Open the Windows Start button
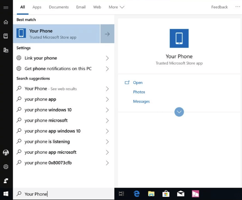The image size is (242, 200). pos(6,194)
